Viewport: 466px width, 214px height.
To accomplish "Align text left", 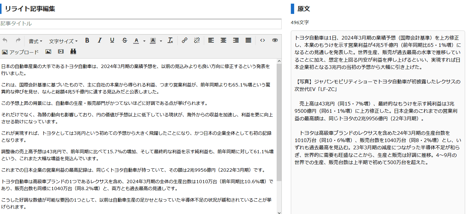I will coord(211,41).
